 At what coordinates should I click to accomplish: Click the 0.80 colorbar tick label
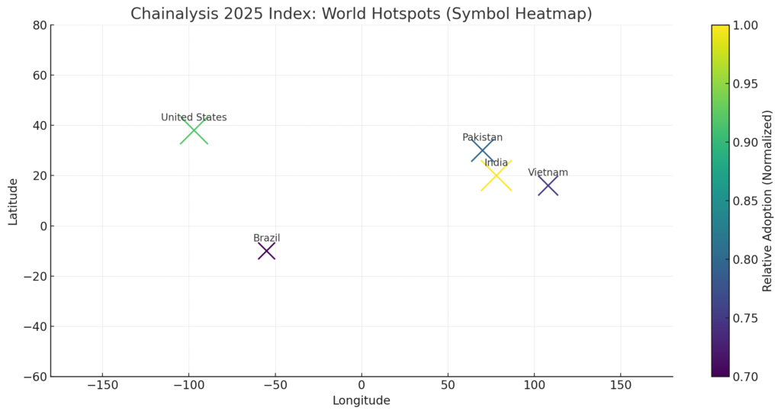click(745, 259)
